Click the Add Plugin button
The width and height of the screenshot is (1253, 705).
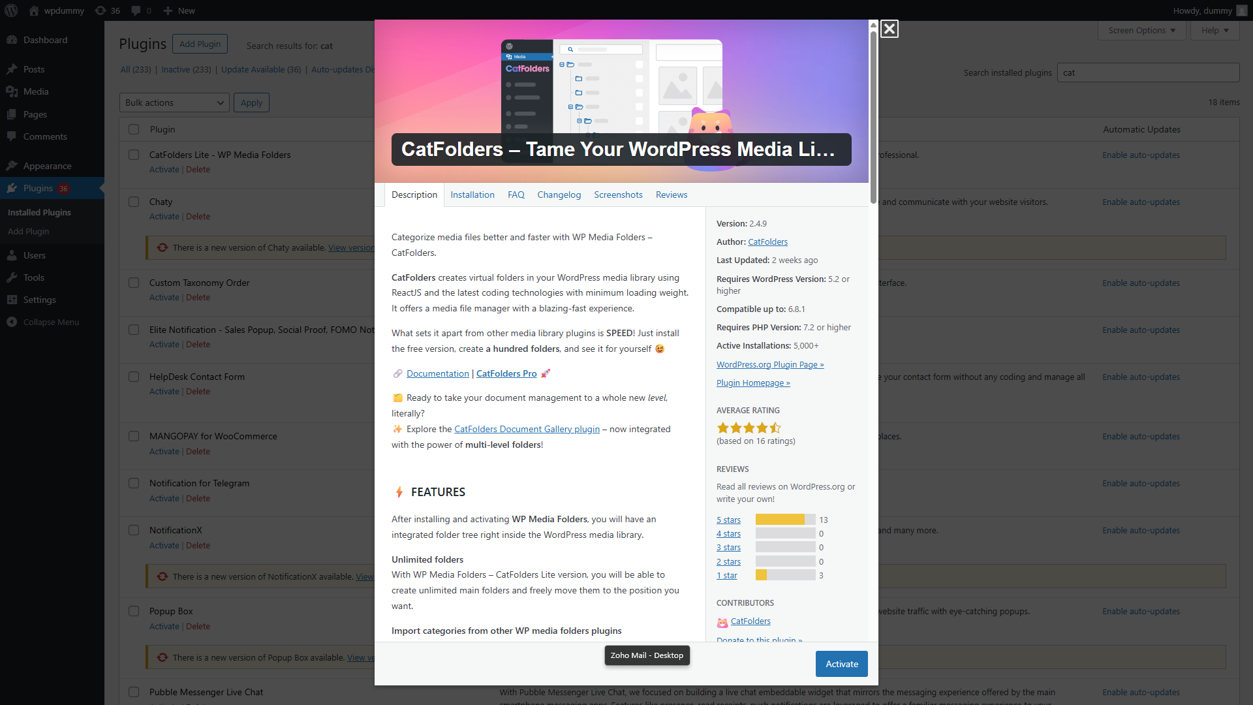pyautogui.click(x=200, y=44)
